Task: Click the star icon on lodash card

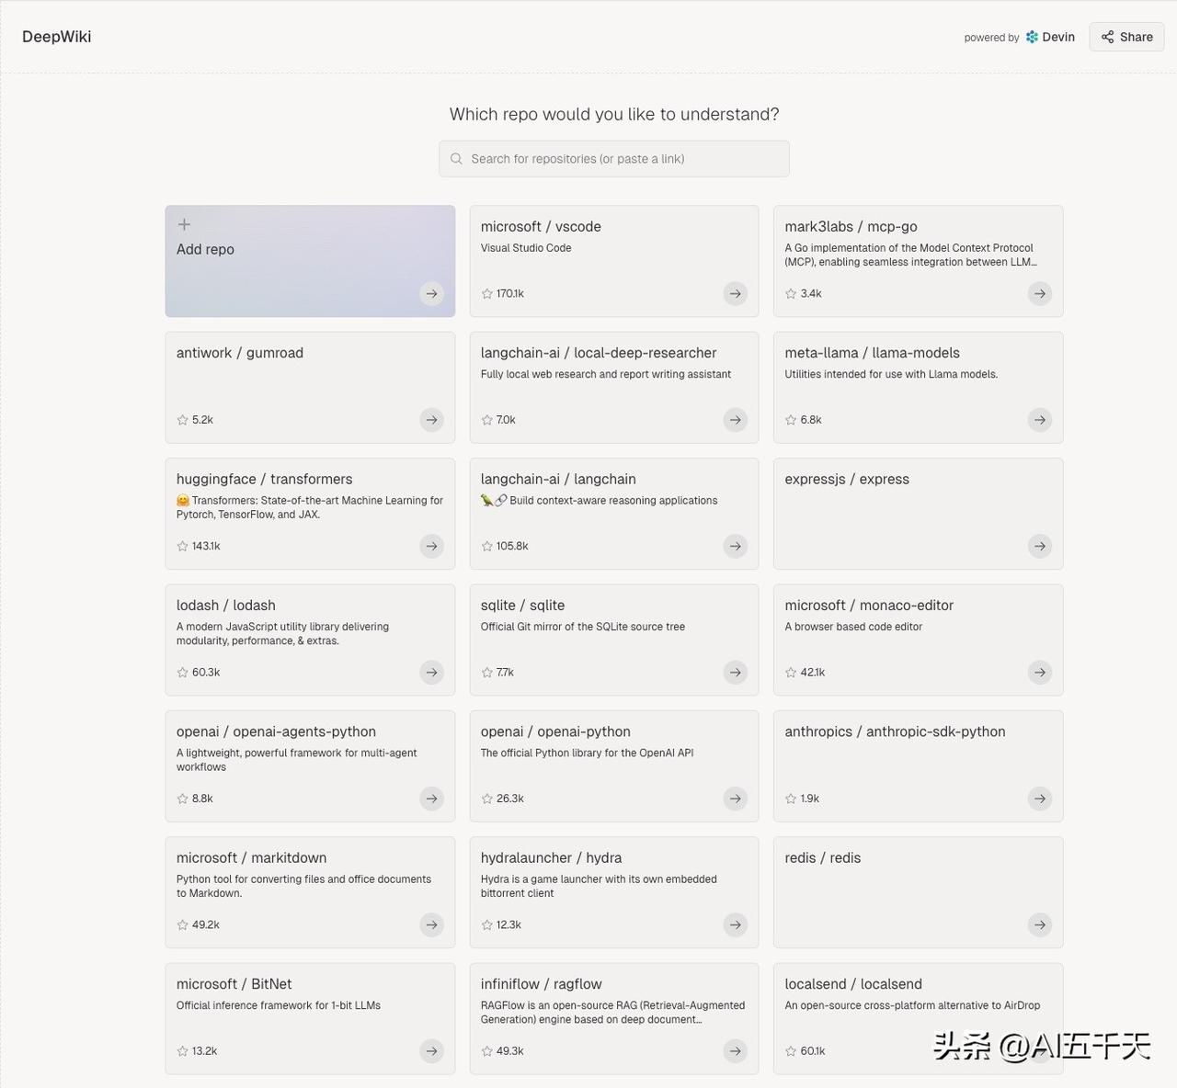Action: [x=182, y=673]
